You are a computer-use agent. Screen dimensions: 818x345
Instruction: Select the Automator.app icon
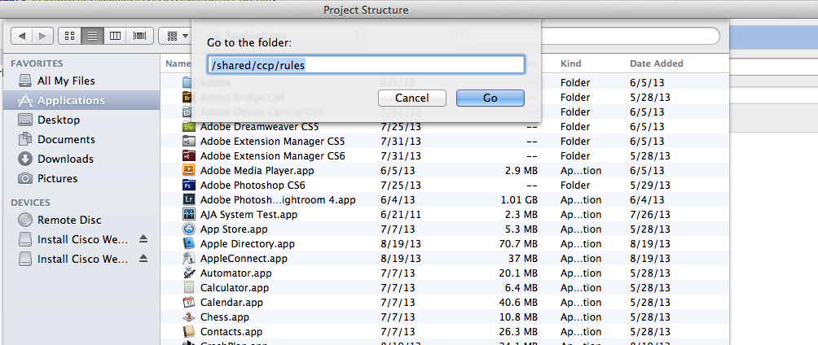[188, 273]
